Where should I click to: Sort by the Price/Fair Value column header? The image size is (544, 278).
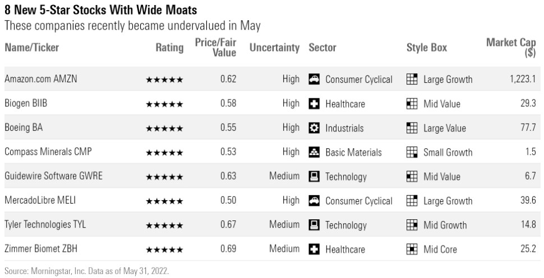click(215, 48)
